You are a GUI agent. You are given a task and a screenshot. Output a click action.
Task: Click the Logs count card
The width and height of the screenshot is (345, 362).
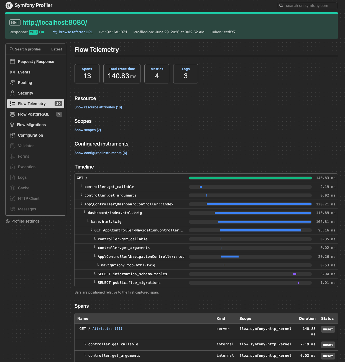click(x=186, y=74)
